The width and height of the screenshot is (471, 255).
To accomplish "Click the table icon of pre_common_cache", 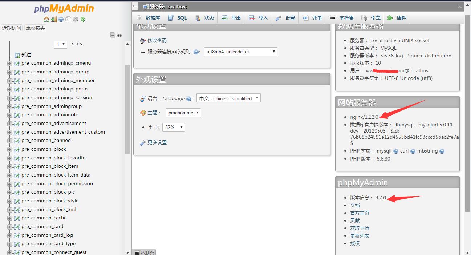I will click(17, 218).
